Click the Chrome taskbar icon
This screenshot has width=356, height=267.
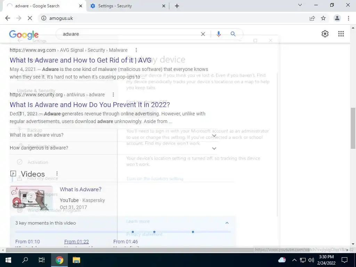(x=59, y=260)
